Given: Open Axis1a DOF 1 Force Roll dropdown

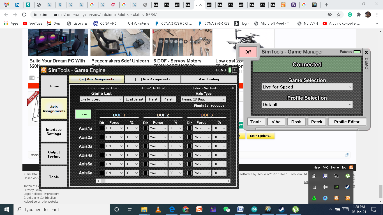Looking at the screenshot, I should tap(114, 128).
